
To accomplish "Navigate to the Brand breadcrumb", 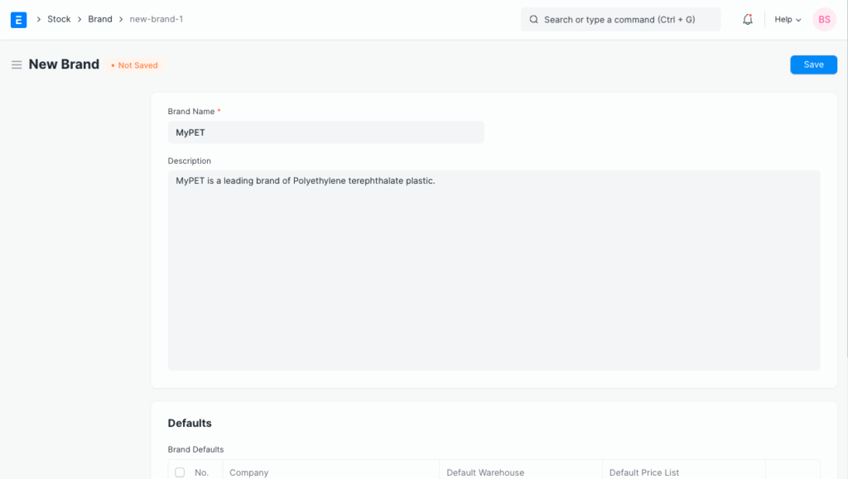I will pos(100,19).
